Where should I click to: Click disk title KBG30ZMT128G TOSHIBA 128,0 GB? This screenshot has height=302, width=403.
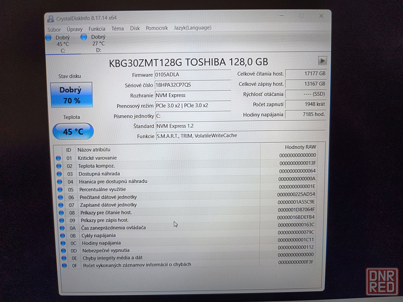188,62
